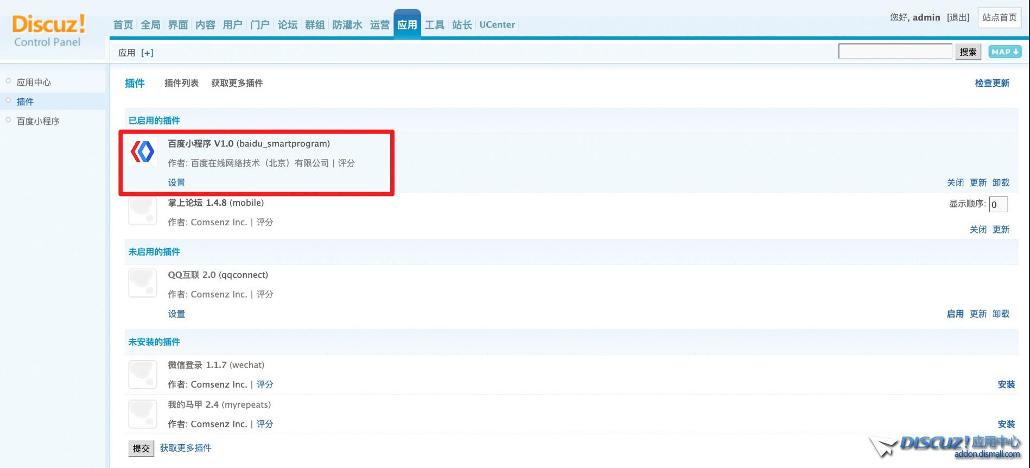Click the 百度小程序 V1.0 plugin title
This screenshot has width=1030, height=468.
[x=249, y=143]
